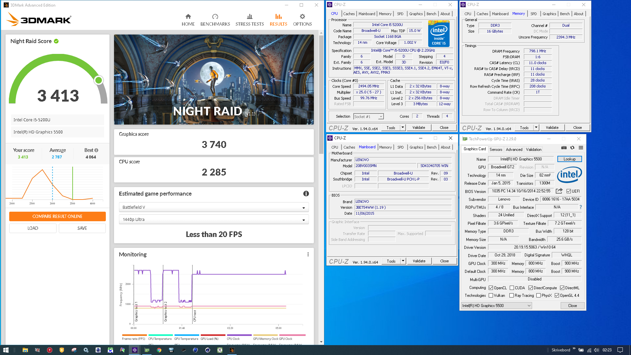
Task: Toggle the PhysX checkbox
Action: tap(538, 296)
